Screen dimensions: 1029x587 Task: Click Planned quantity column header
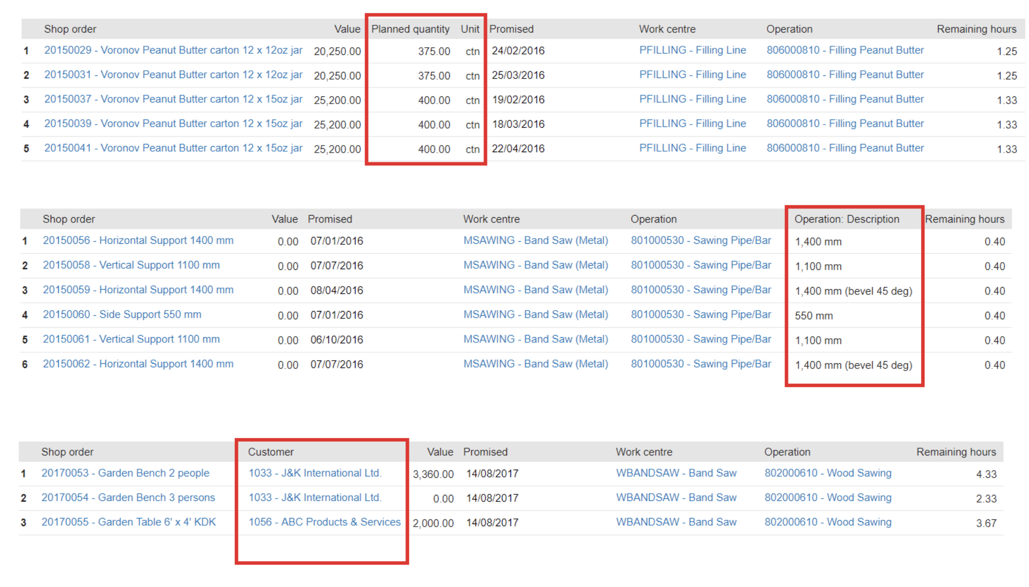pos(410,29)
